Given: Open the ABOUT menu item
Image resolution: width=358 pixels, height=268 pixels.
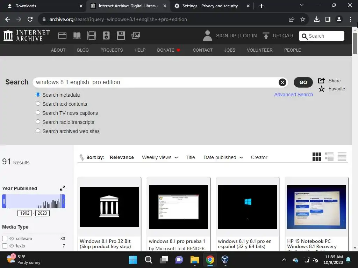Looking at the screenshot, I should coord(58,50).
